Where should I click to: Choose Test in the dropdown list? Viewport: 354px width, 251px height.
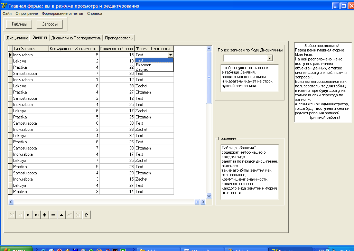point(154,60)
